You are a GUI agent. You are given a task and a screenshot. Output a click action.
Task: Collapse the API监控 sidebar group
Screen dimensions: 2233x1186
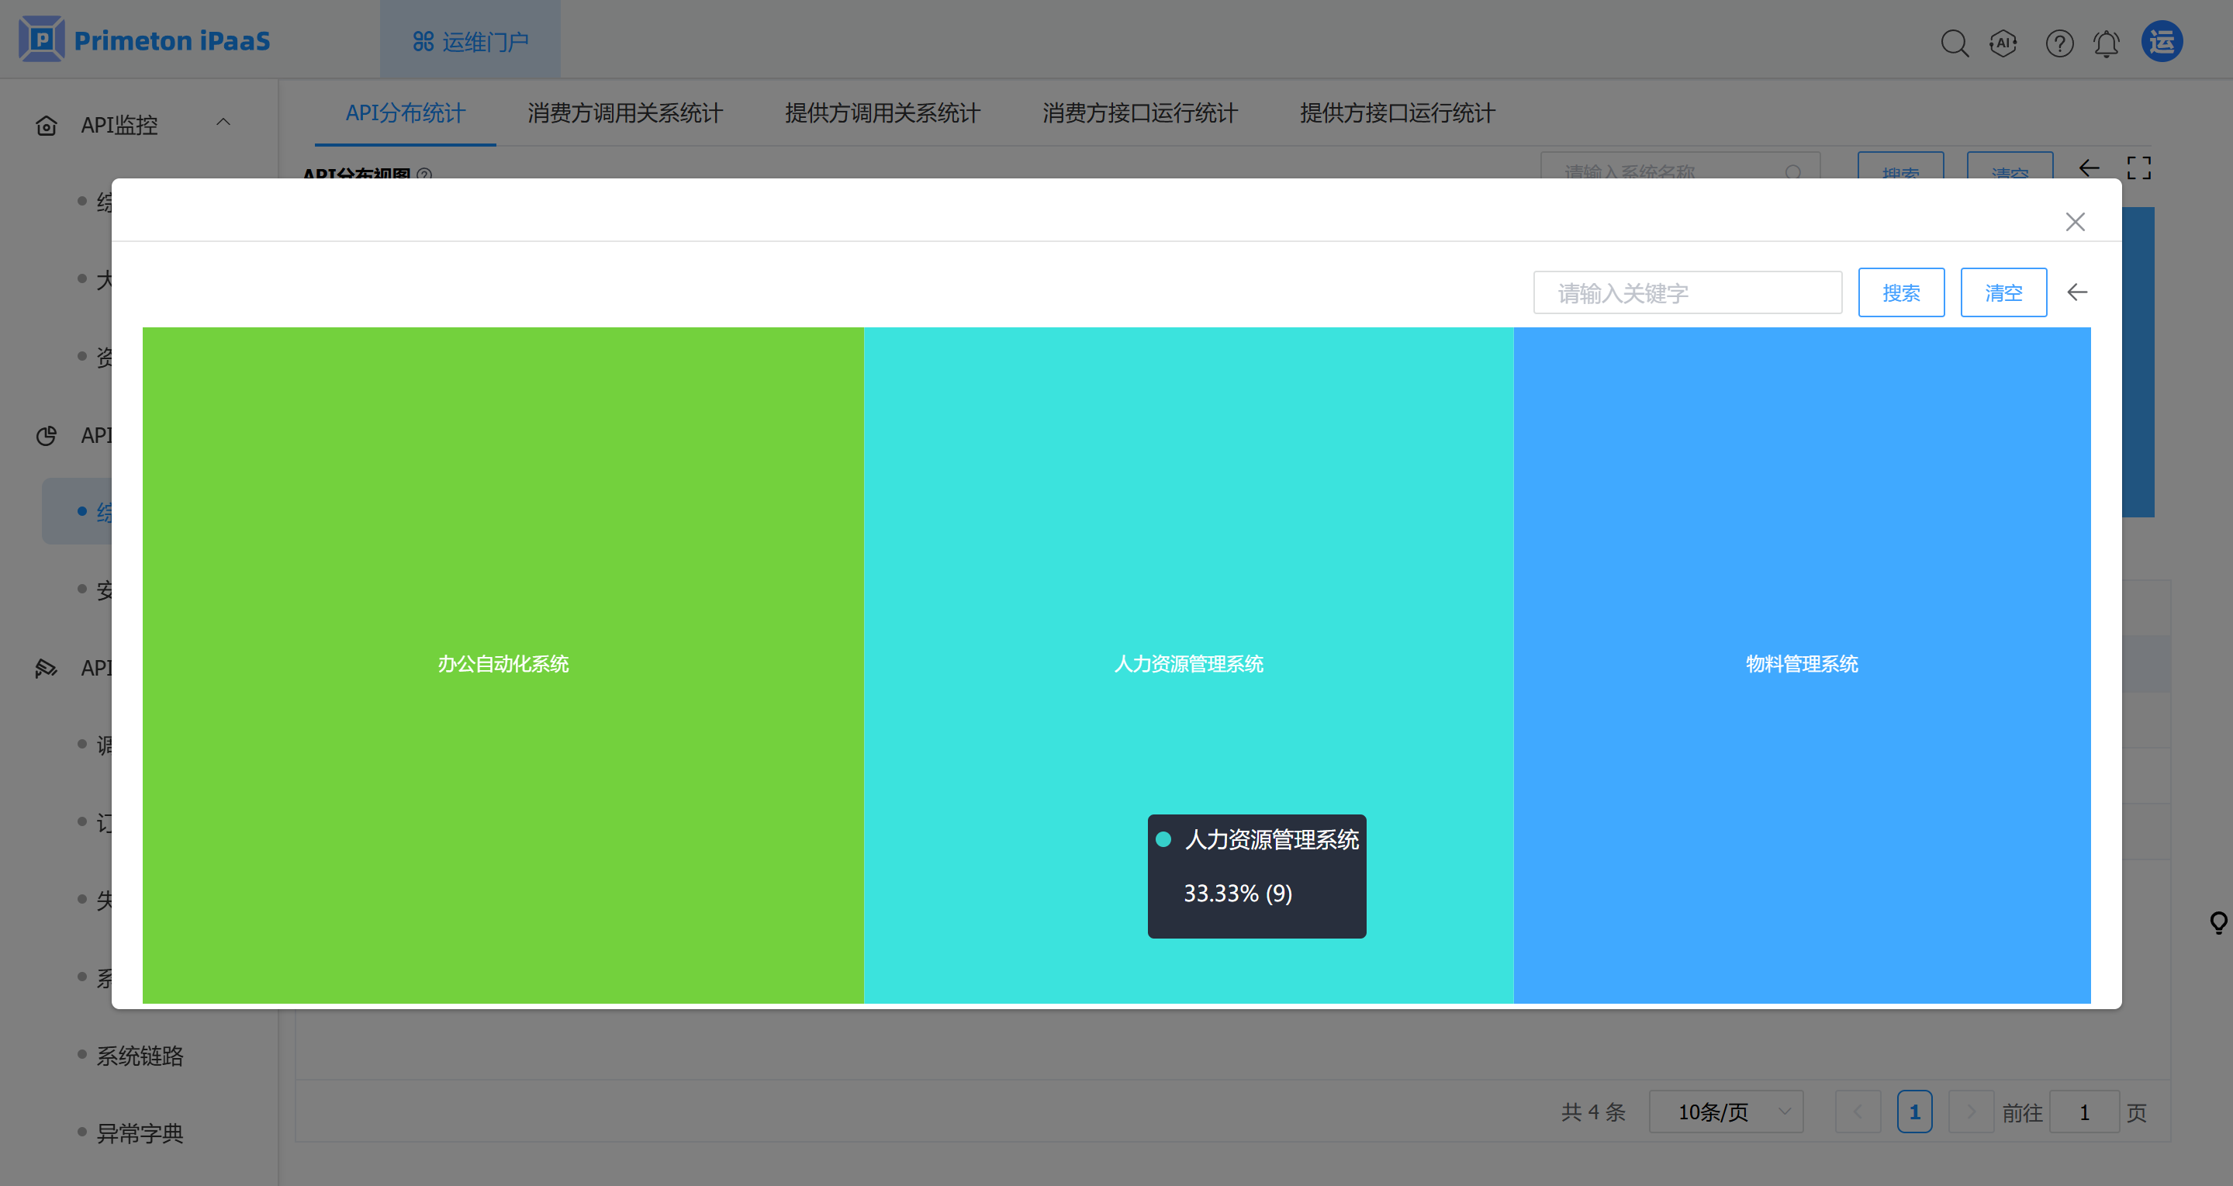(223, 123)
